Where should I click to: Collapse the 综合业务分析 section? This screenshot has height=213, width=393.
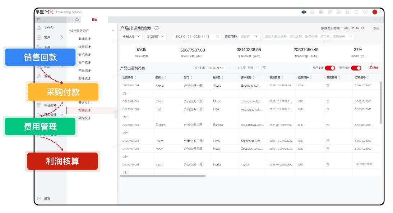click(x=113, y=31)
